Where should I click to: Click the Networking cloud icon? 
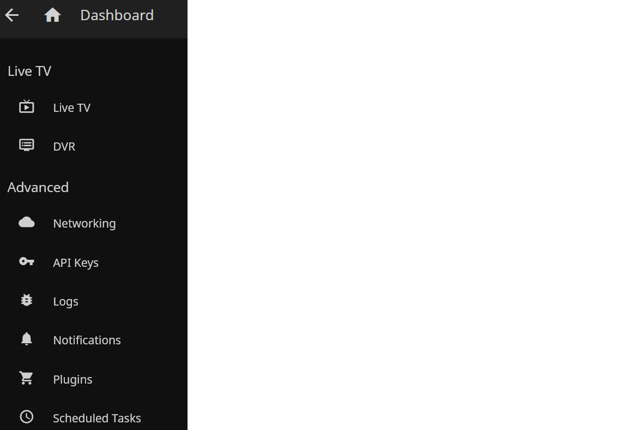pos(27,223)
